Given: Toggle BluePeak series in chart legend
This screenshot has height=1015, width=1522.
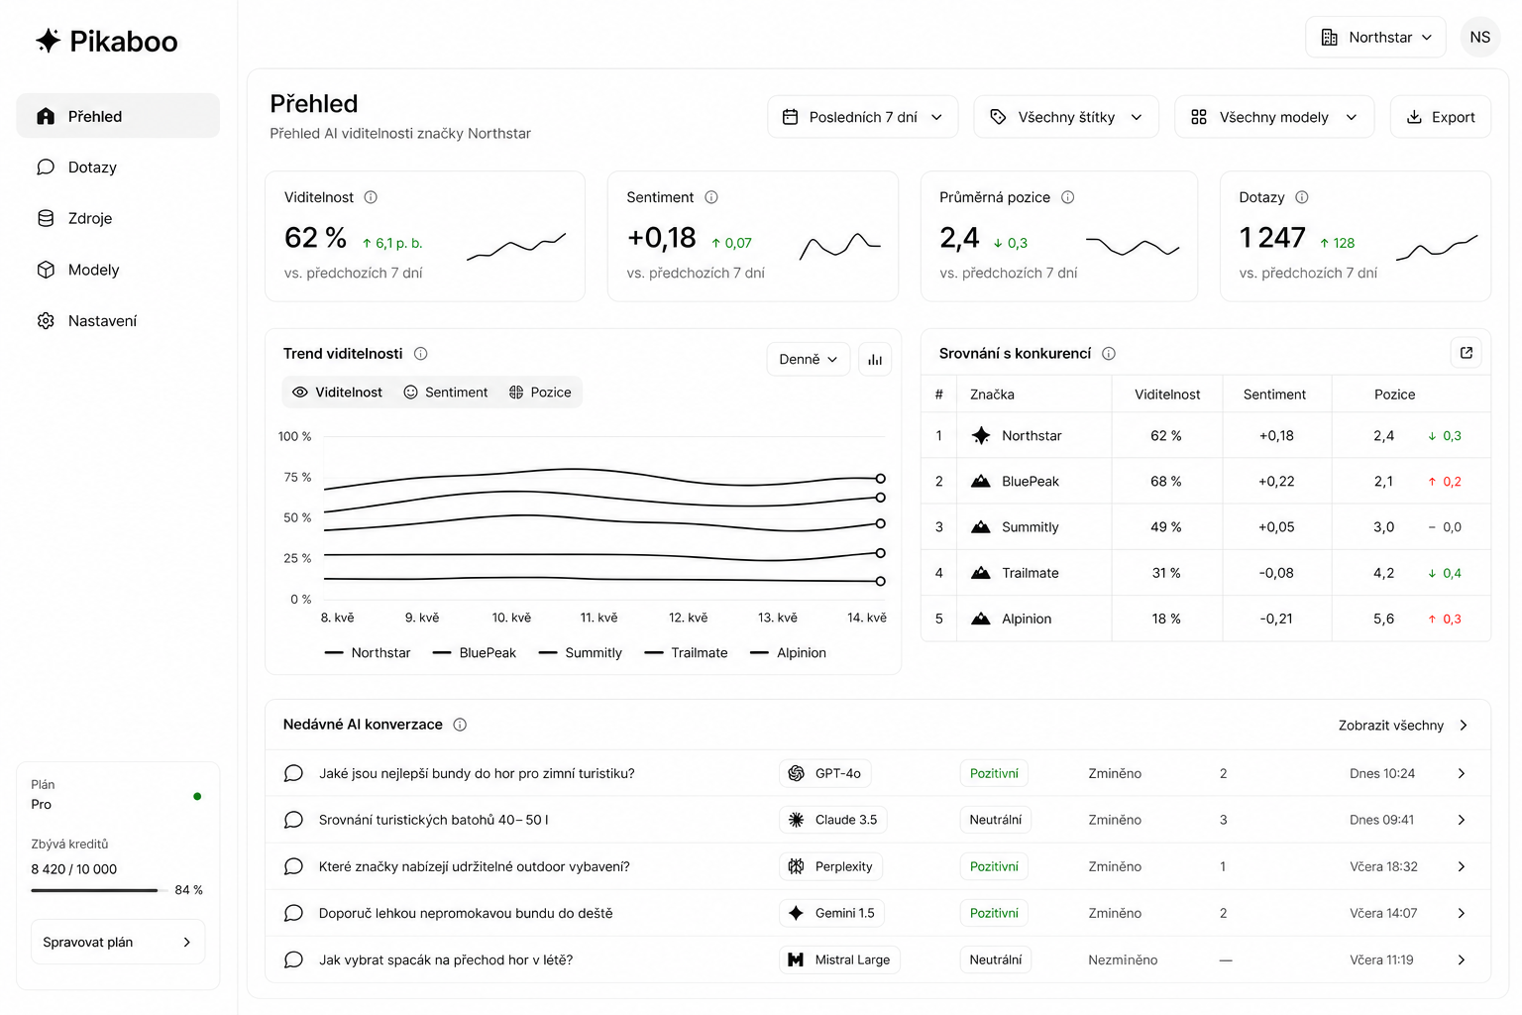Looking at the screenshot, I should point(475,652).
